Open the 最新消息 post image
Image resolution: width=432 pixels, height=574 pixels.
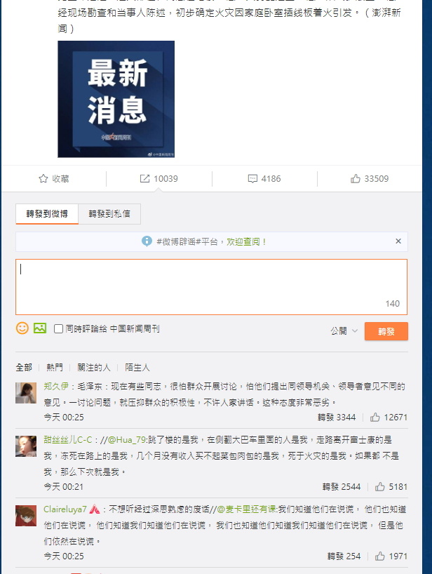116,99
